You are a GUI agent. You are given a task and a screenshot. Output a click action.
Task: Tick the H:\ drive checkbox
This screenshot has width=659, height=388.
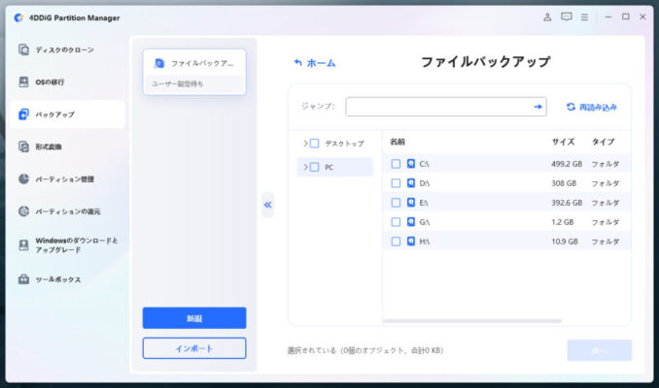[396, 241]
